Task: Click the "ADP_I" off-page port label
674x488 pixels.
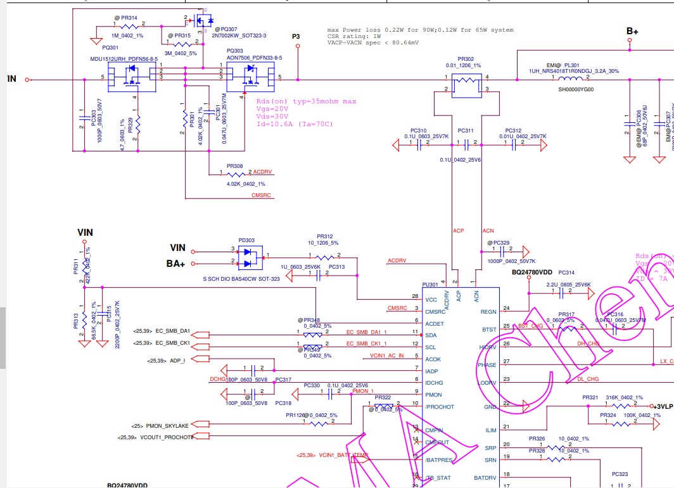Action: click(177, 361)
